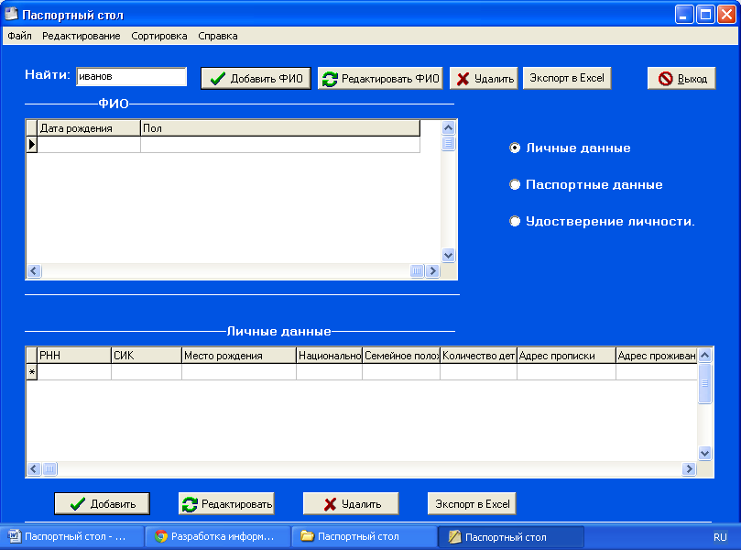This screenshot has width=741, height=550.
Task: Click the horizontal scroll thumb in ФИО grid
Action: coord(417,271)
